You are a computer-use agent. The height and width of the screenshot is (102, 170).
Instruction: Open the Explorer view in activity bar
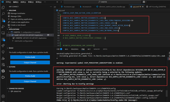pos(3,7)
